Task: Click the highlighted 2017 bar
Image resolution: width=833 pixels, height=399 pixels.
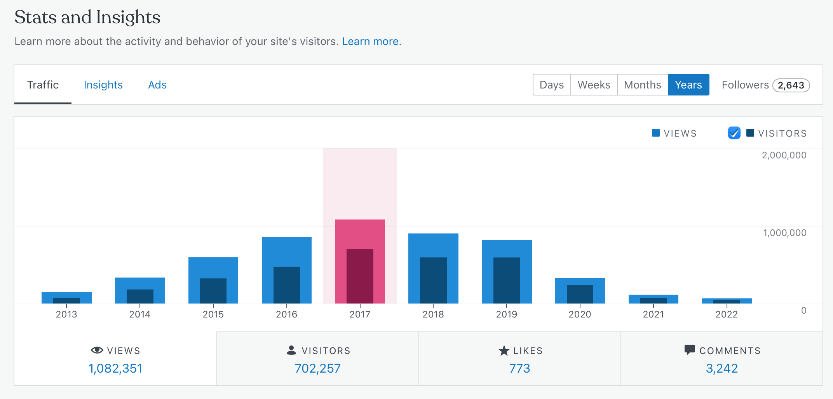Action: [360, 261]
